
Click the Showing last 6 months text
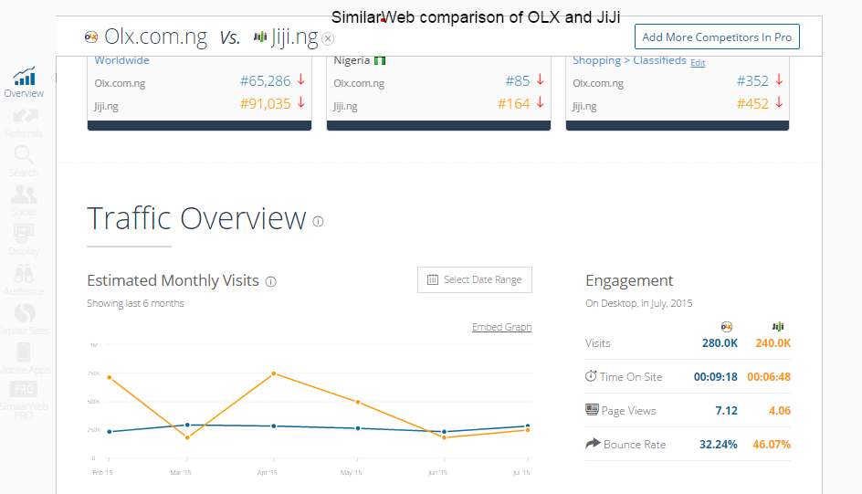point(135,303)
